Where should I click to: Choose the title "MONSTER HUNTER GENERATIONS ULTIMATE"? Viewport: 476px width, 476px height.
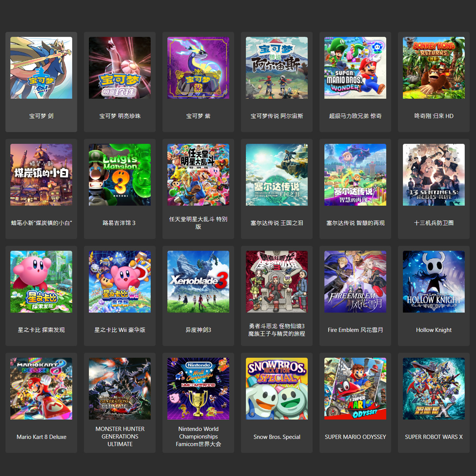[120, 437]
